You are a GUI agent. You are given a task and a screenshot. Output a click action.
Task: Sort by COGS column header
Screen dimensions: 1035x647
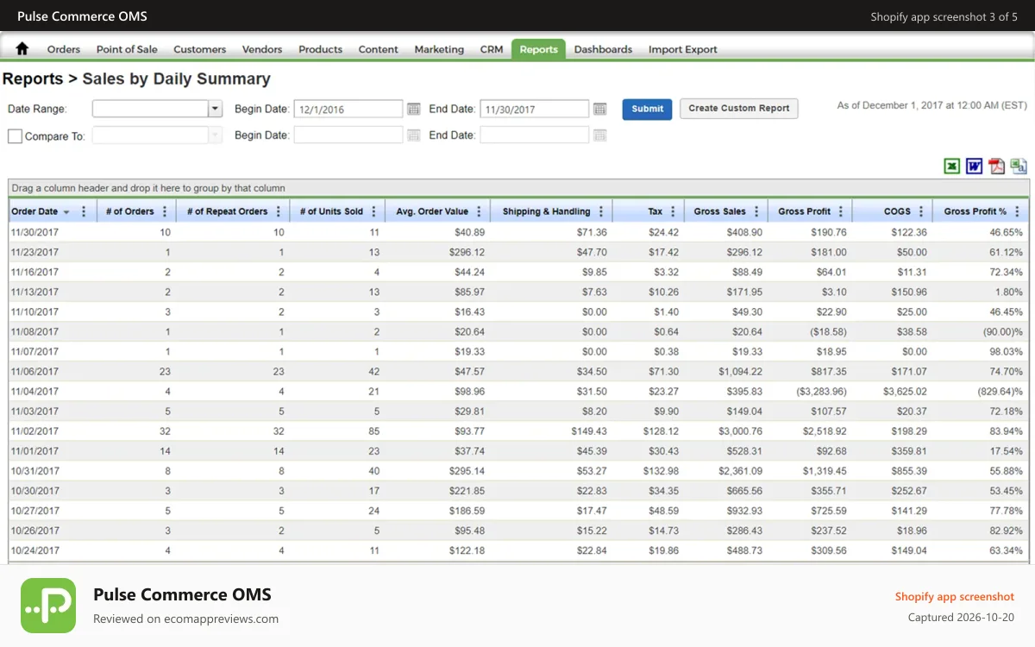[x=897, y=211]
